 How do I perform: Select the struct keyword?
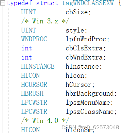pyautogui.click(x=47, y=3)
